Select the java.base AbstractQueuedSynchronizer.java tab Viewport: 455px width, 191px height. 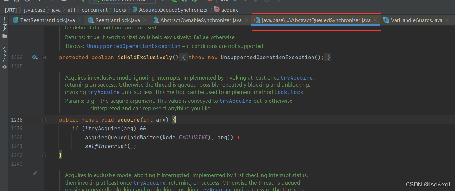pyautogui.click(x=316, y=20)
